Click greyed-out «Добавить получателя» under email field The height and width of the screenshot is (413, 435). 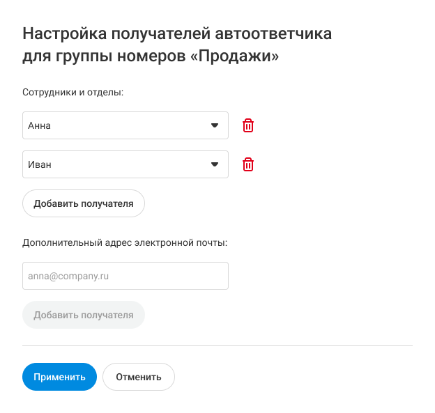[84, 315]
